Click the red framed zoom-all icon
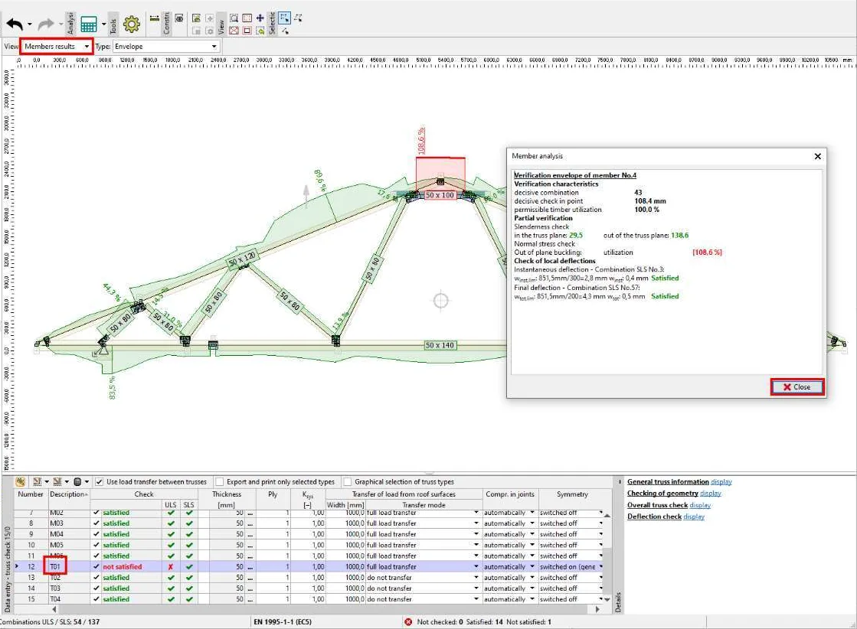 pos(234,31)
